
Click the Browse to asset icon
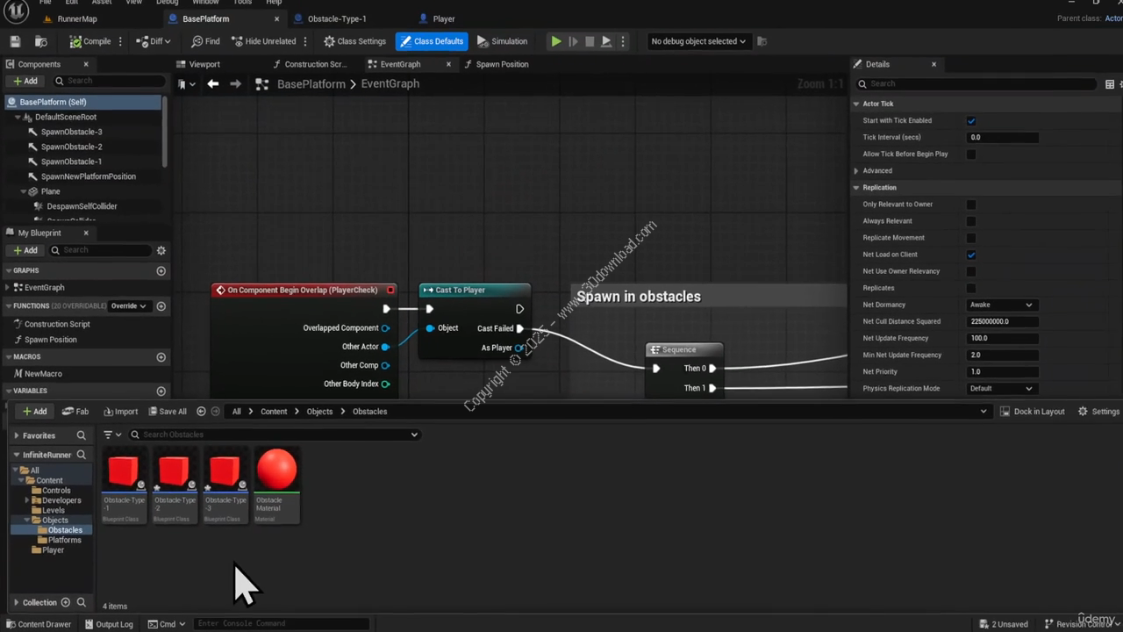[x=40, y=41]
